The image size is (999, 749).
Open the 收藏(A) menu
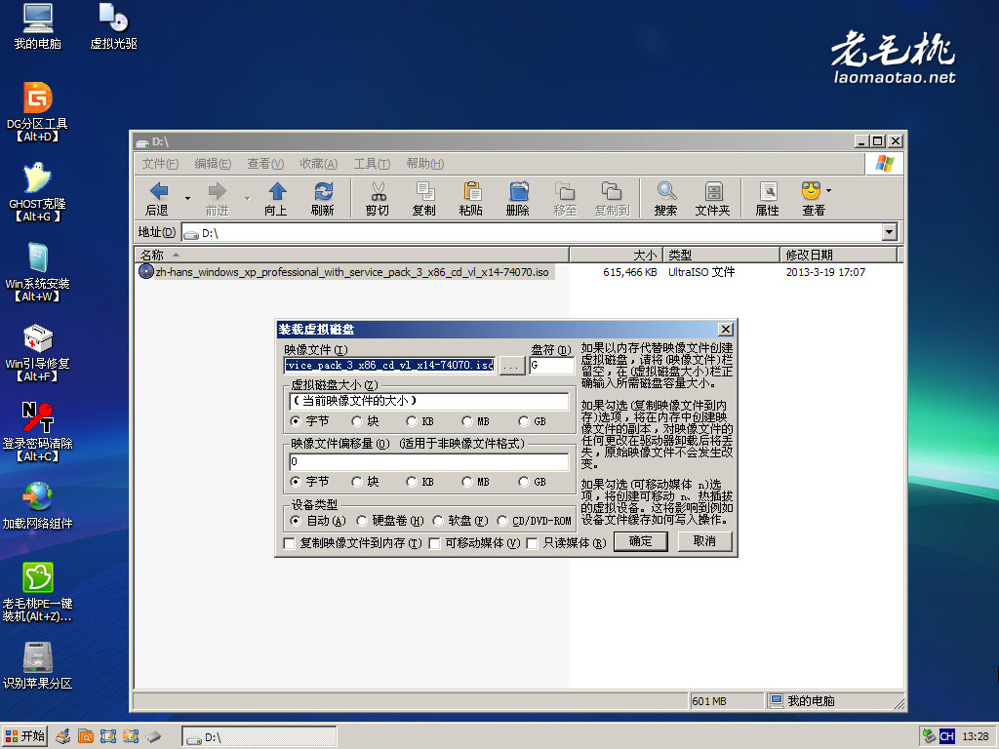319,164
